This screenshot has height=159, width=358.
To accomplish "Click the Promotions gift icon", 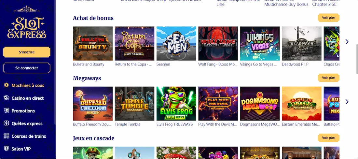I will tap(6, 111).
